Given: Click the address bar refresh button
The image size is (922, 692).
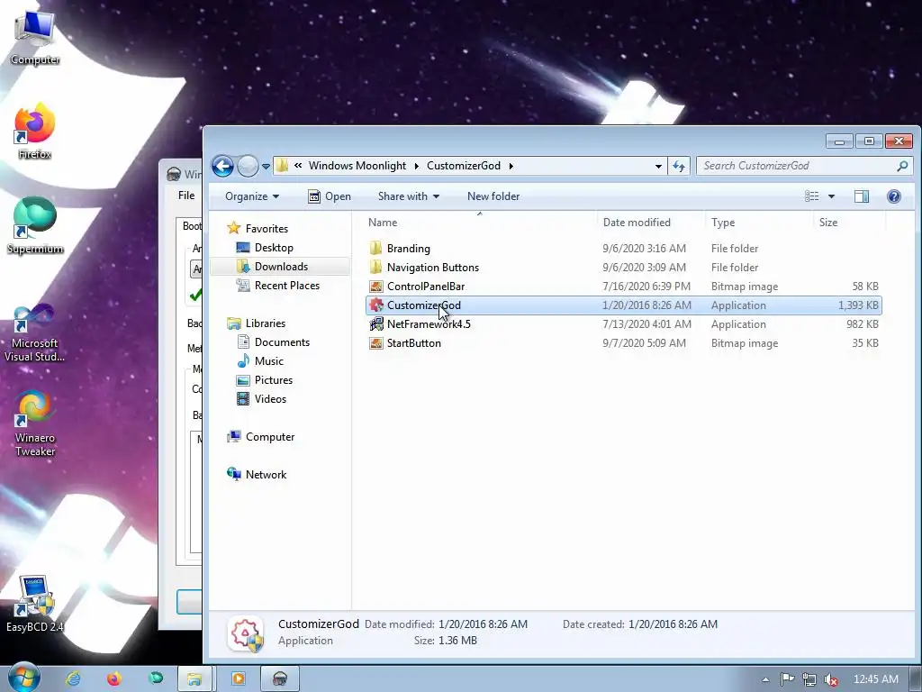Looking at the screenshot, I should click(x=679, y=166).
